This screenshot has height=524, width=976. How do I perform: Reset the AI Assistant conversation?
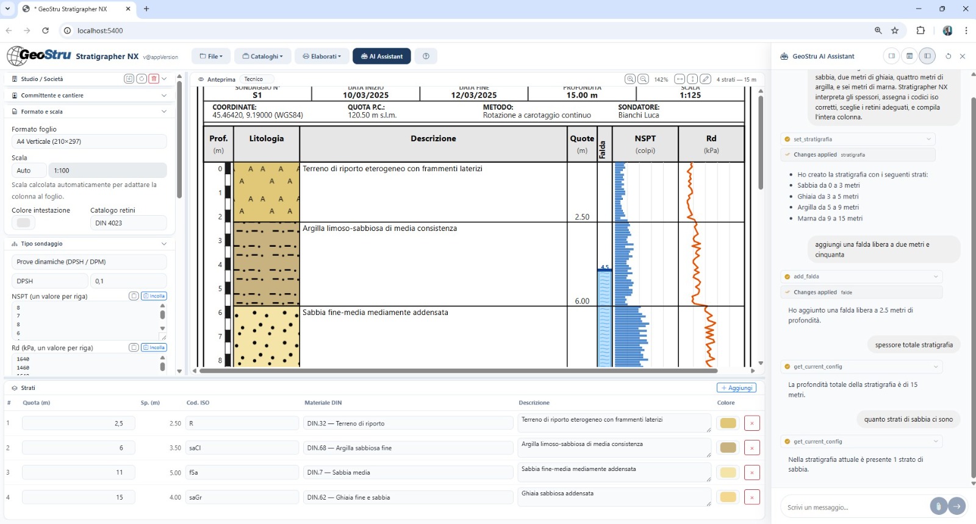[x=949, y=56]
